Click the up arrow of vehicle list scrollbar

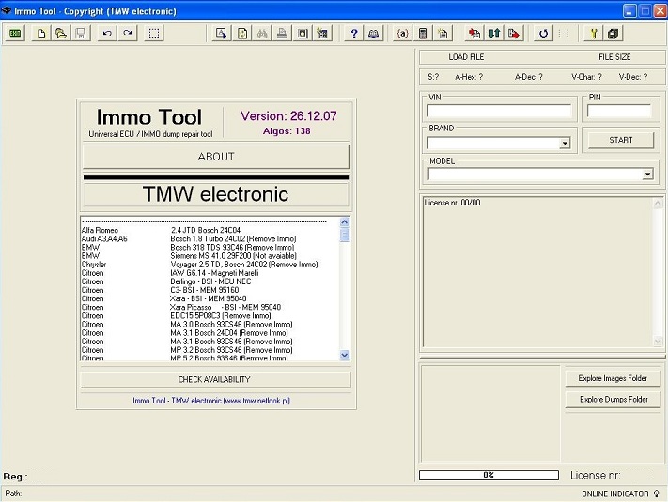click(345, 222)
